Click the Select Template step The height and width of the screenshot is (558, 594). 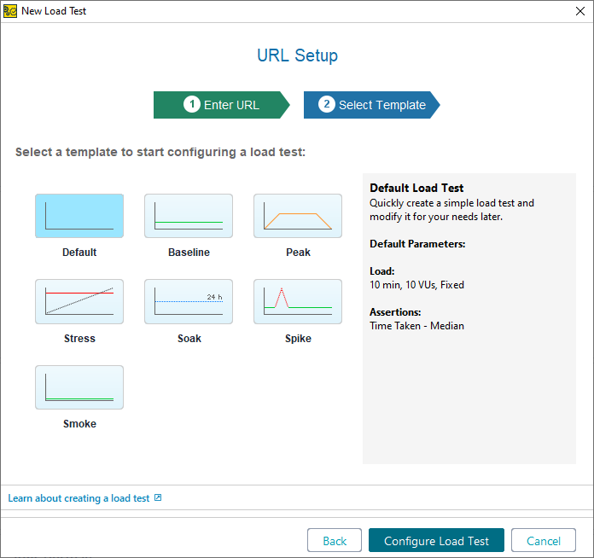371,105
